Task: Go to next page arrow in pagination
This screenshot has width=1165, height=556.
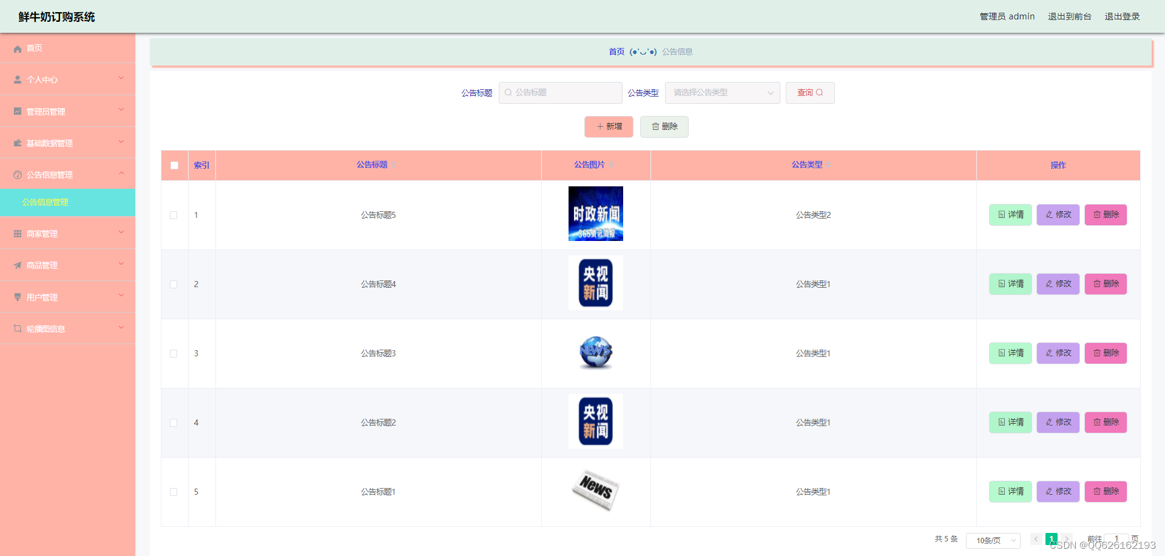Action: click(x=1066, y=539)
